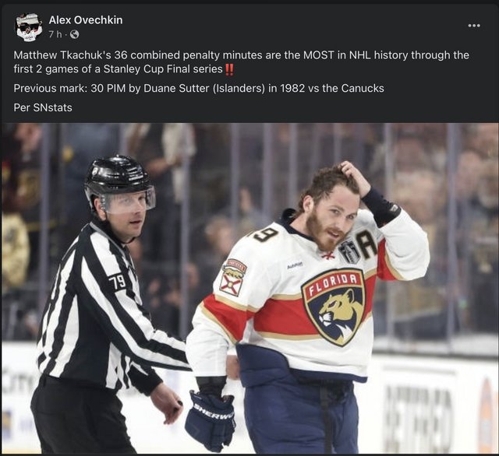Click the alternate captain 'A' patch

tap(366, 244)
